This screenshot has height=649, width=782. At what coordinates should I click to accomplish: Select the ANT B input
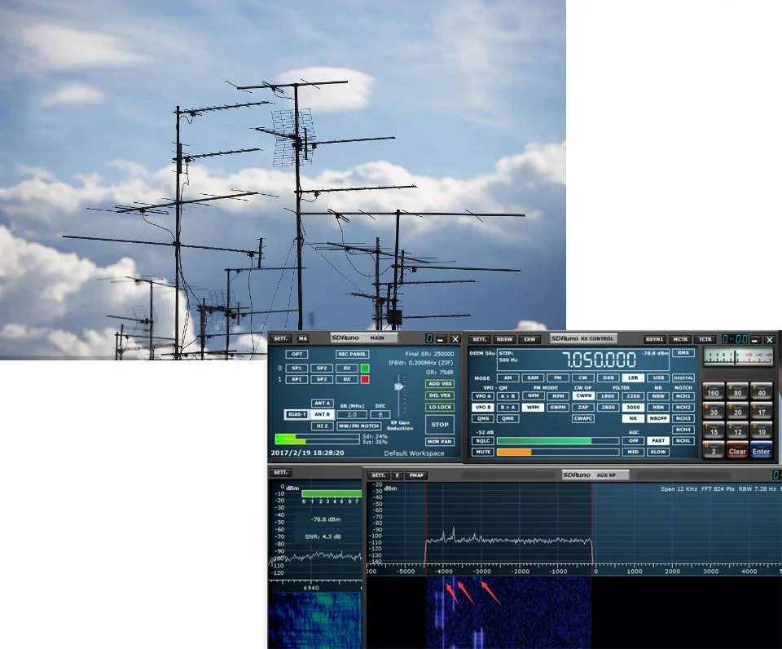pyautogui.click(x=322, y=414)
